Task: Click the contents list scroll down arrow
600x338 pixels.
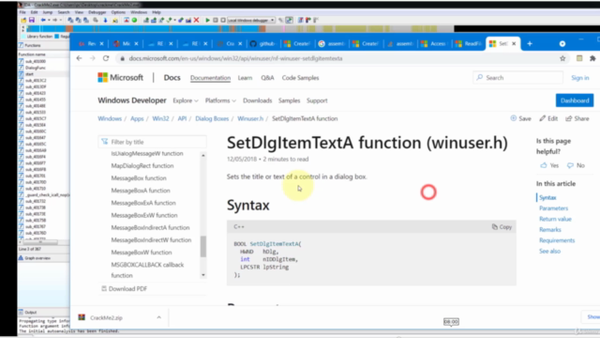Action: coord(202,275)
